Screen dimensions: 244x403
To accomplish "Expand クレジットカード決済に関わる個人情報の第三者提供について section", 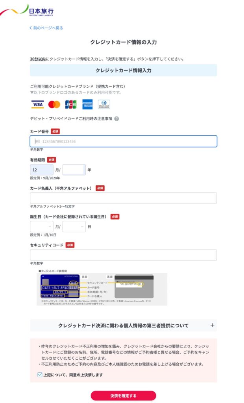I will point(124,325).
